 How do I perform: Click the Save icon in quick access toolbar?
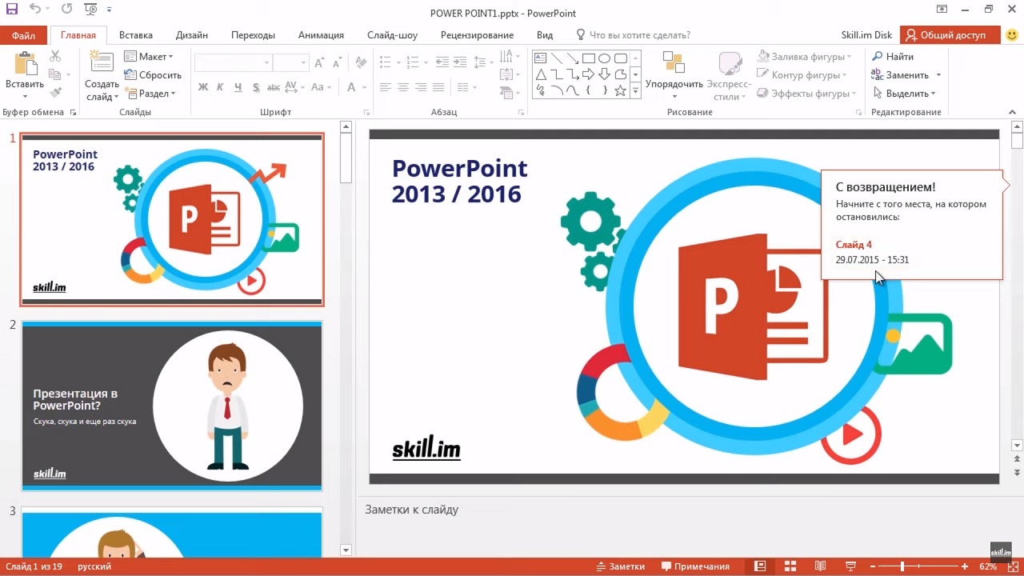coord(12,10)
